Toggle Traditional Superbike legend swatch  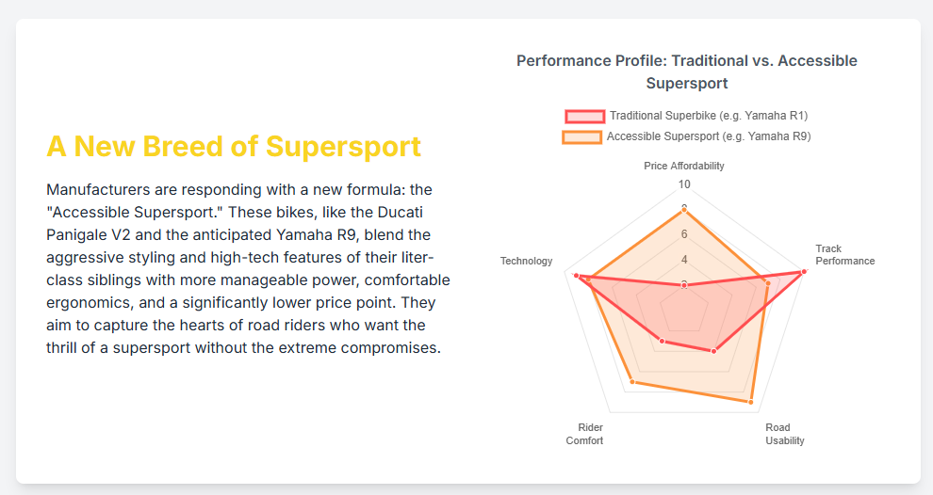584,116
